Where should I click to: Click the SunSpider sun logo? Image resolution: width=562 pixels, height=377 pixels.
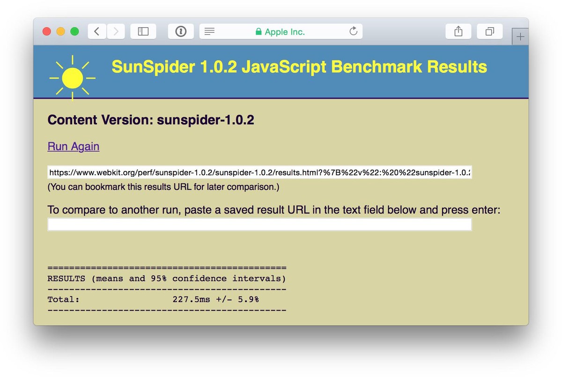pos(73,78)
